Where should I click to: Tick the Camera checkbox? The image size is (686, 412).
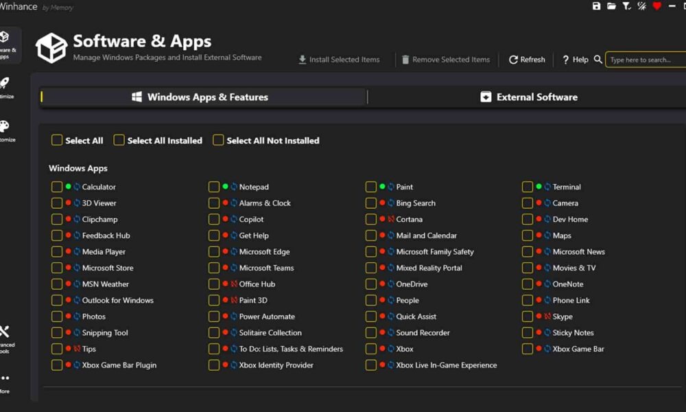coord(528,203)
